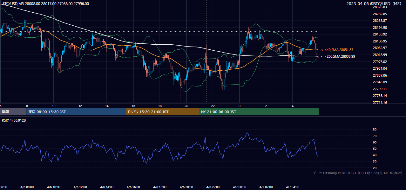The height and width of the screenshot is (190, 406).
Task: Click RSI scale value 40
Action: coord(375,155)
